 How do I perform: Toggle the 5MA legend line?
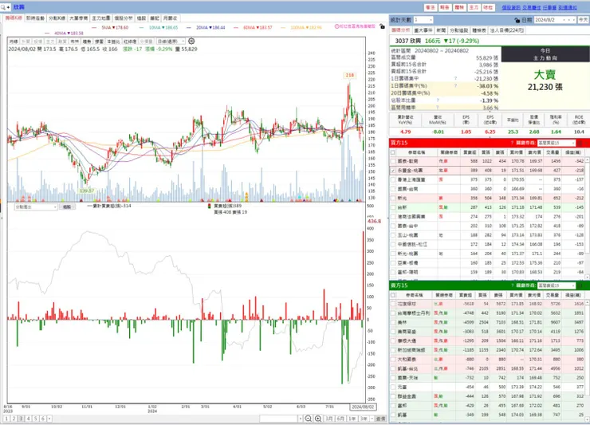point(110,27)
